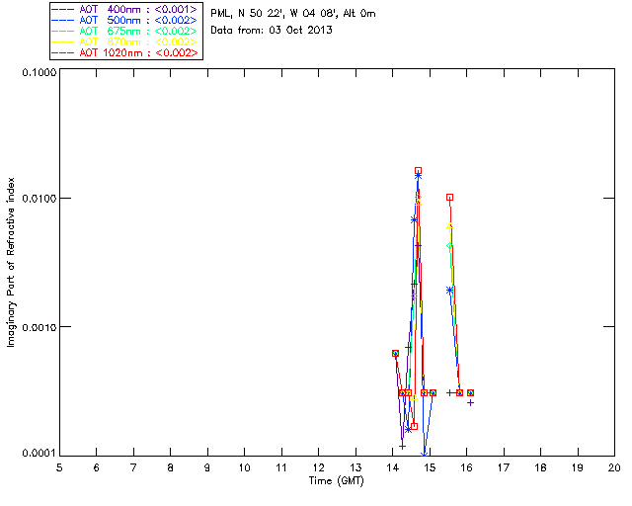Click the red square marker at 0.0100 level
The height and width of the screenshot is (506, 632).
pyautogui.click(x=450, y=198)
